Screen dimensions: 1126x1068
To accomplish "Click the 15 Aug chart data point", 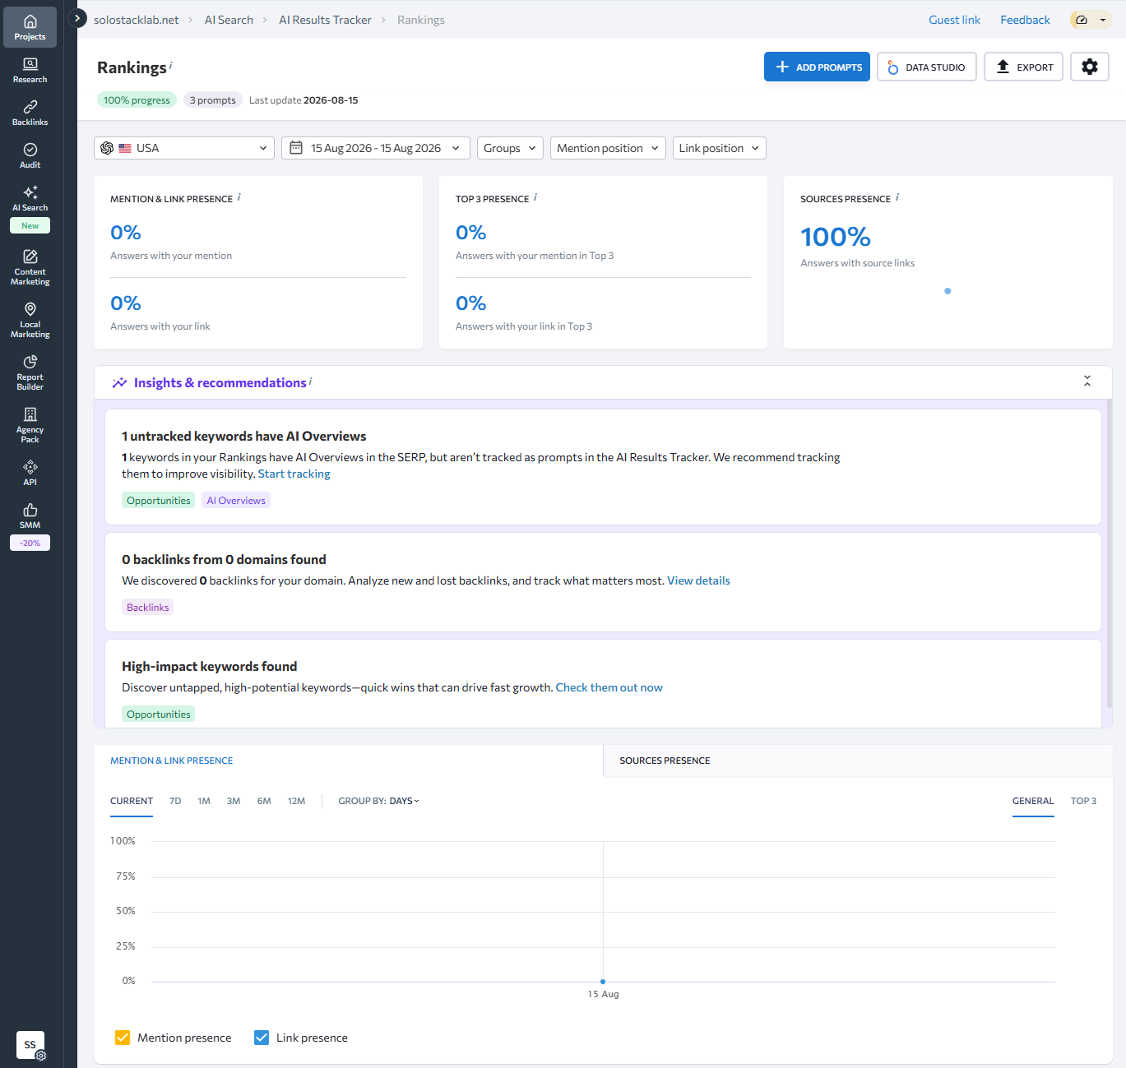I will tap(603, 982).
